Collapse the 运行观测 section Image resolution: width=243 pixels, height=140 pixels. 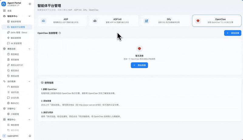point(29,81)
